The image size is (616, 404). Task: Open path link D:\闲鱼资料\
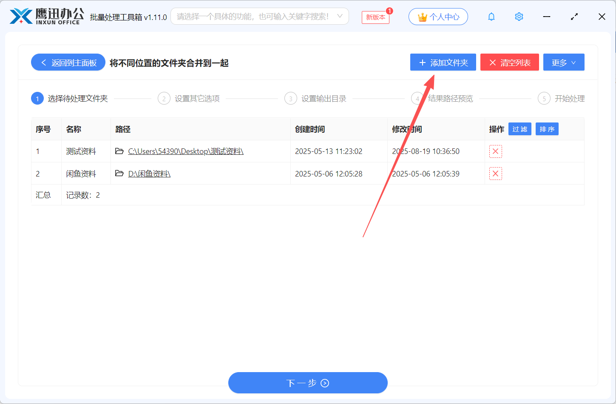[149, 174]
